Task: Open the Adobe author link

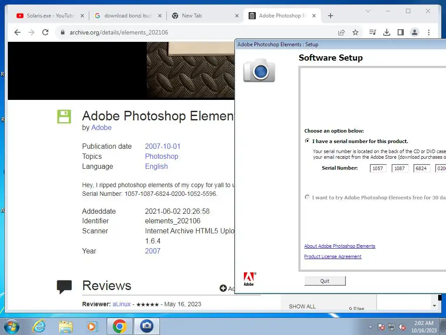Action: point(101,127)
